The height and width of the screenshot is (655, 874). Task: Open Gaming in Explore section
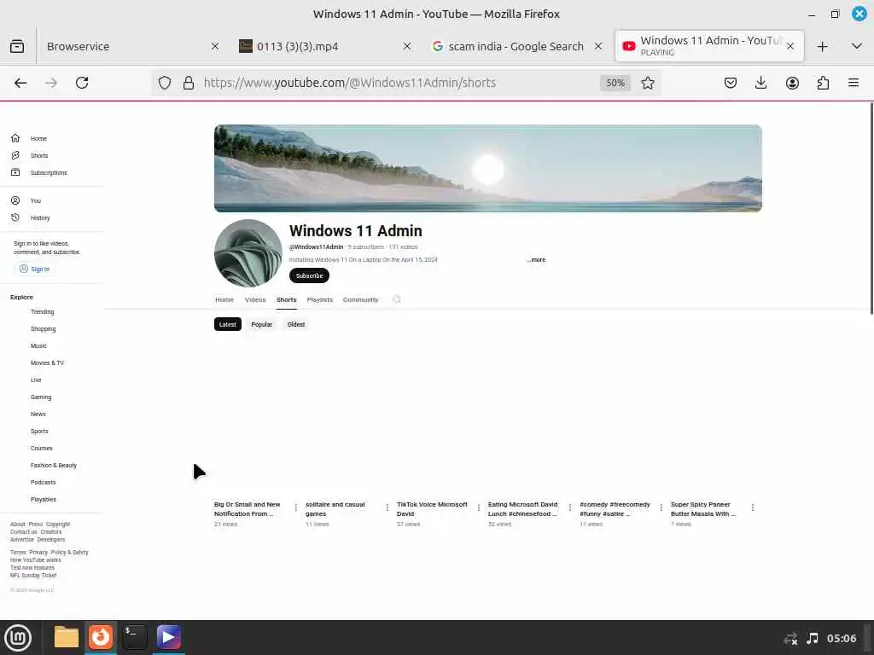(x=41, y=397)
